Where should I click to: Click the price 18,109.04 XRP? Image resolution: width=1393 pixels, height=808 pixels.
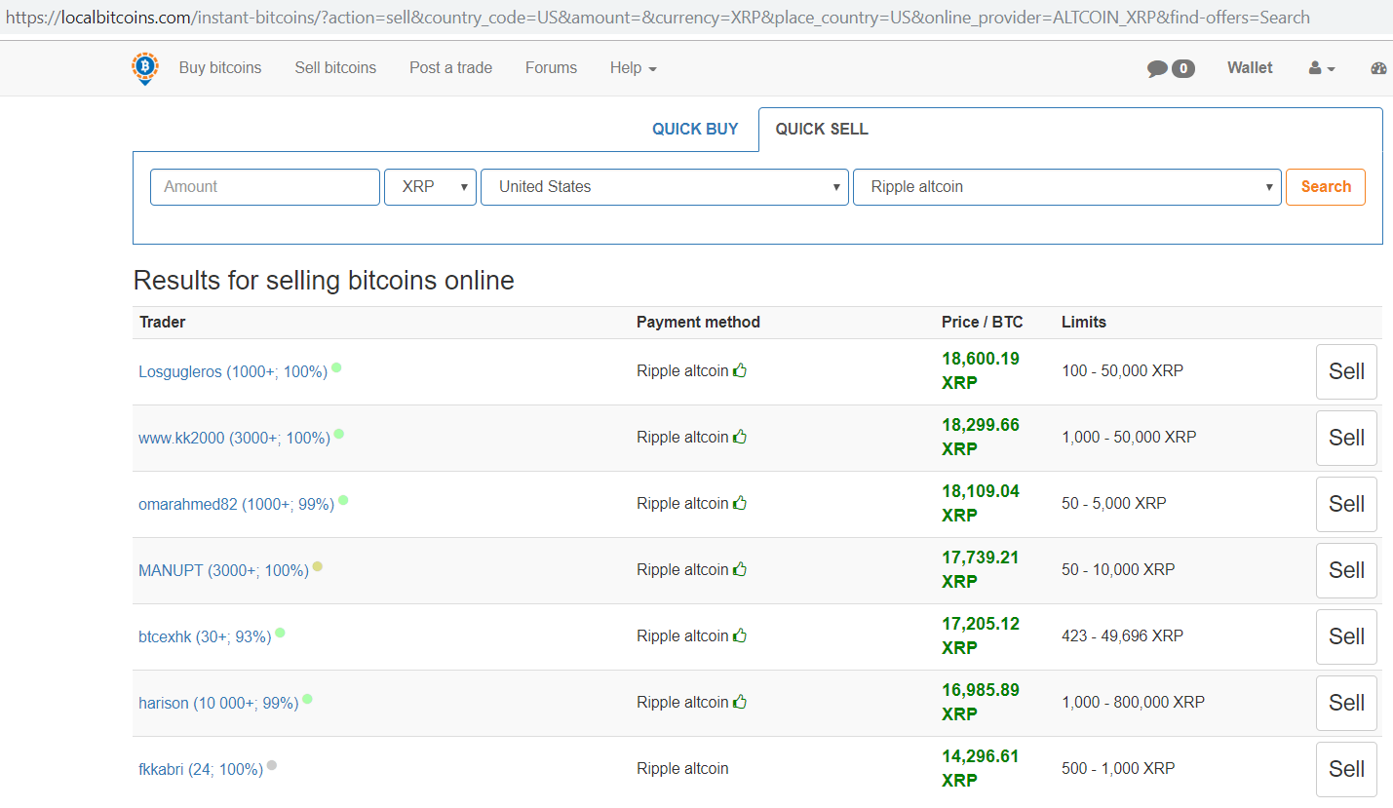pos(981,503)
